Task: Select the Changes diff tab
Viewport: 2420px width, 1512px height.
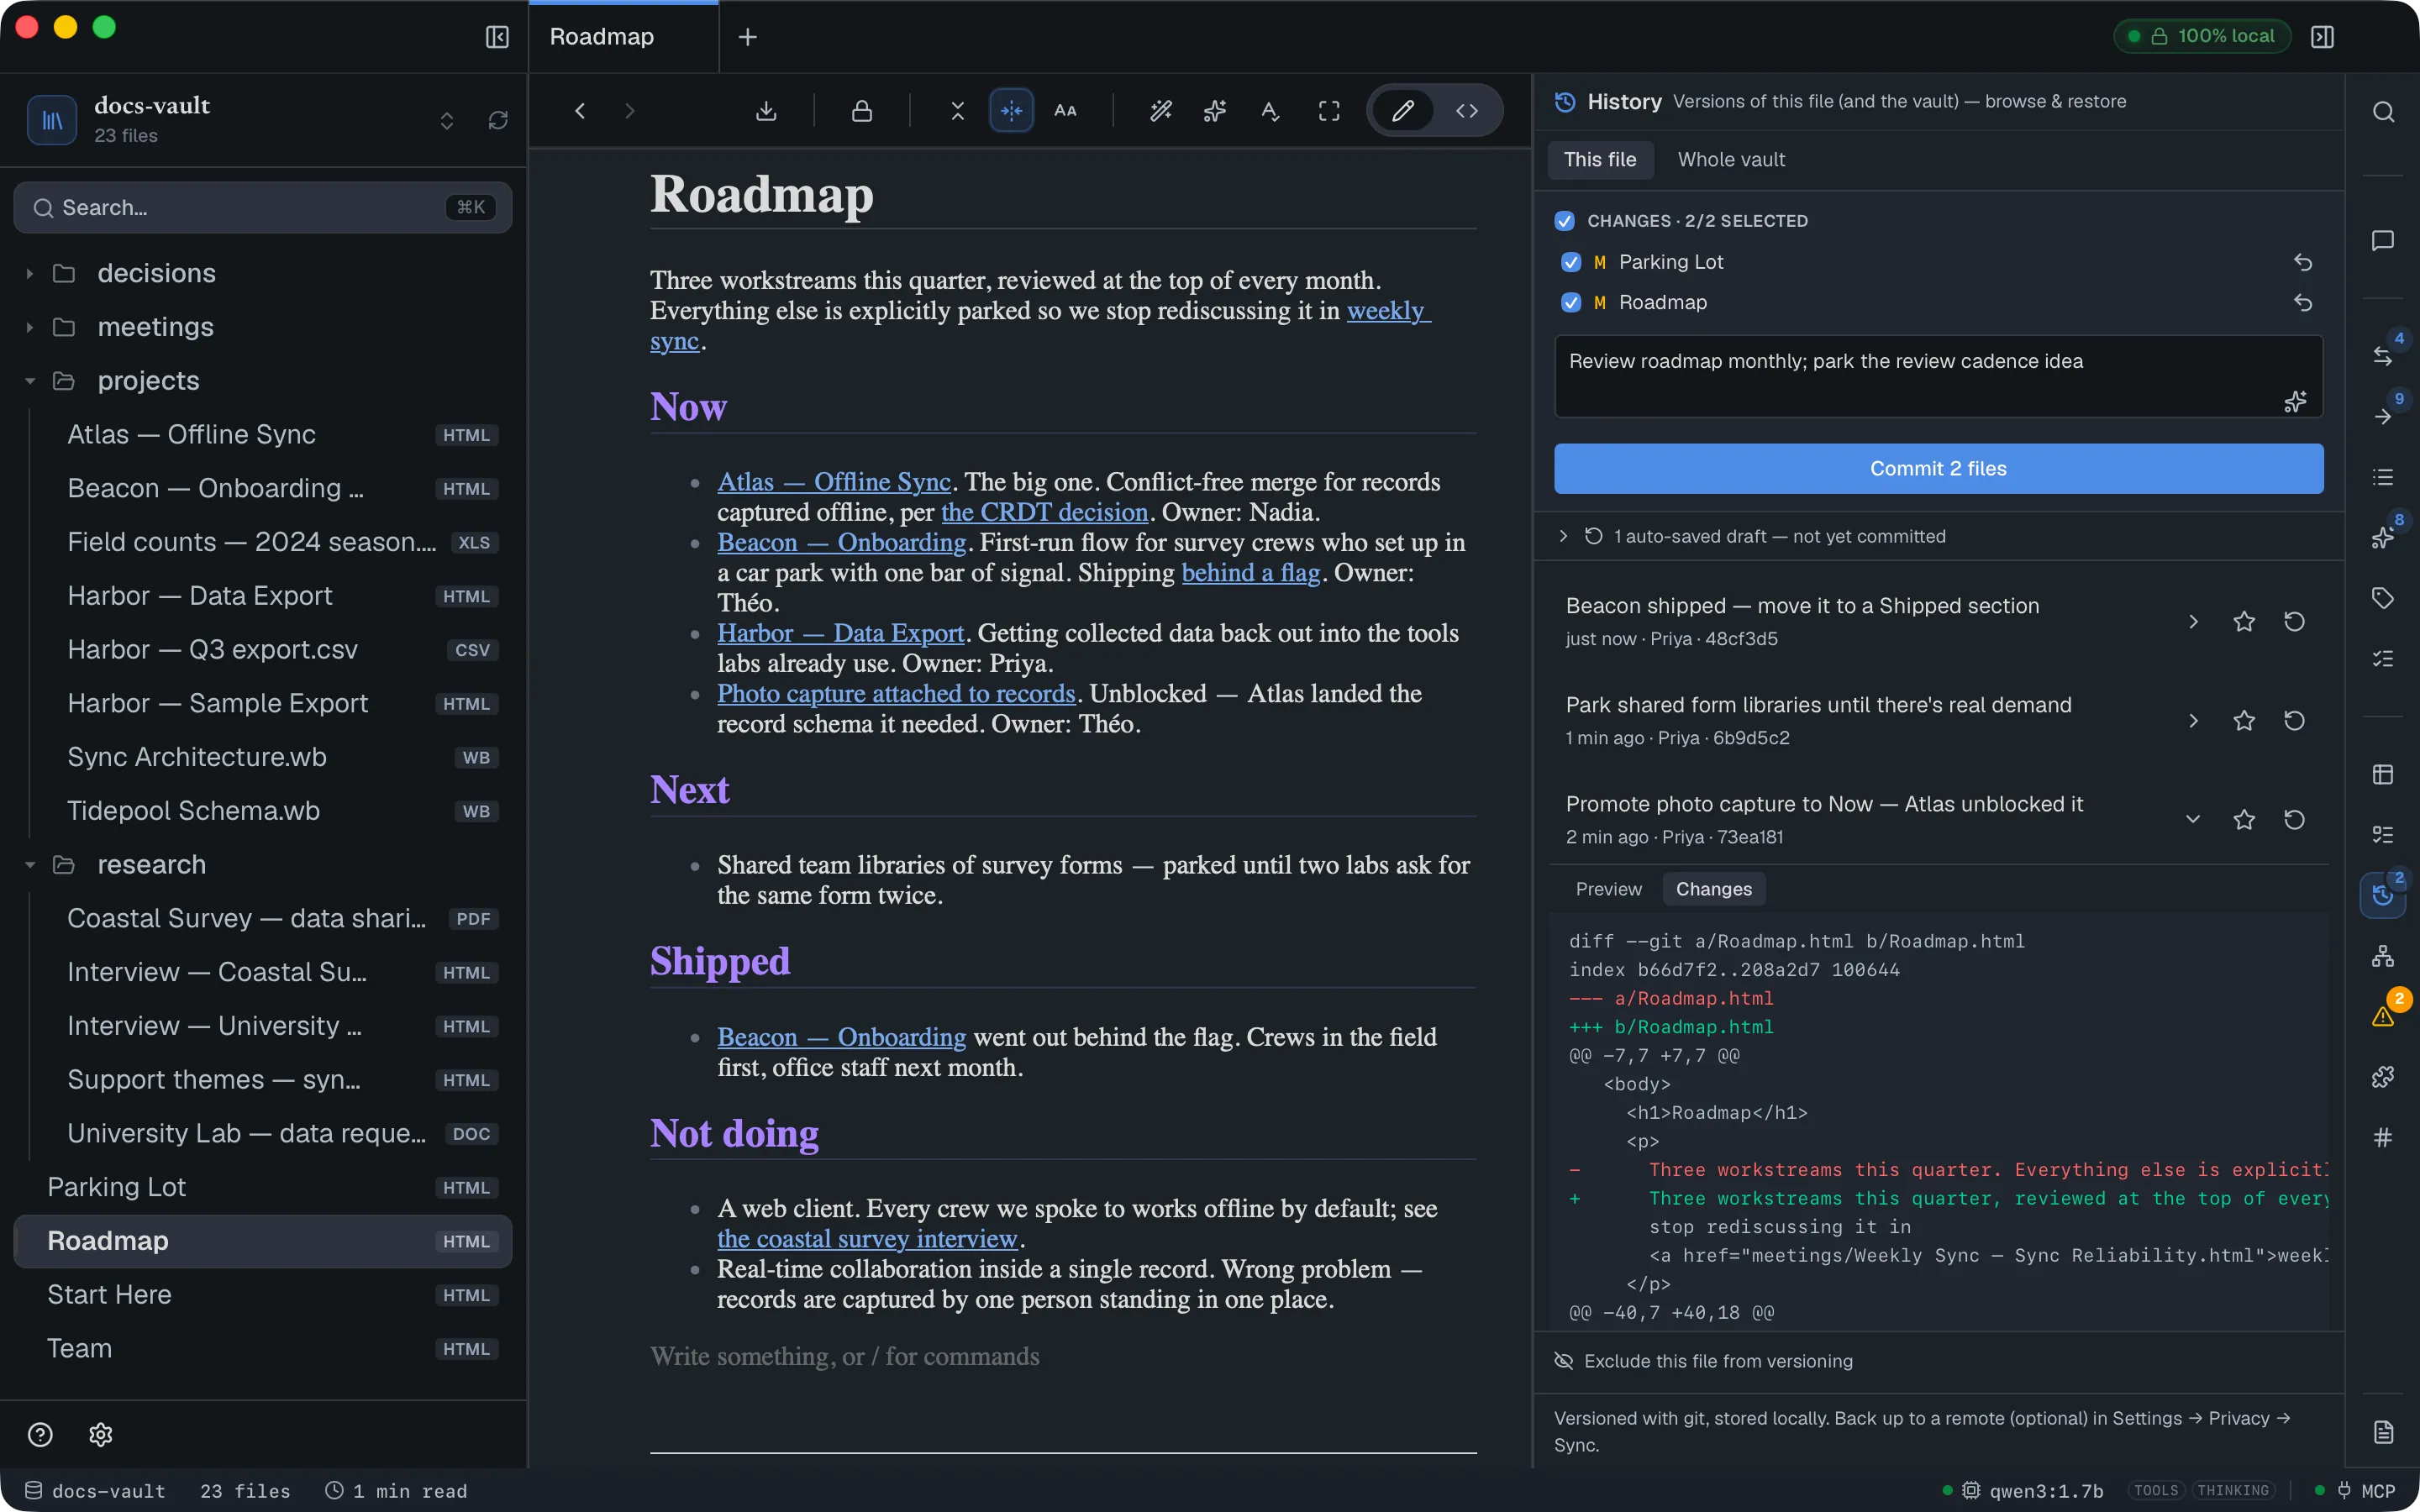Action: tap(1713, 889)
